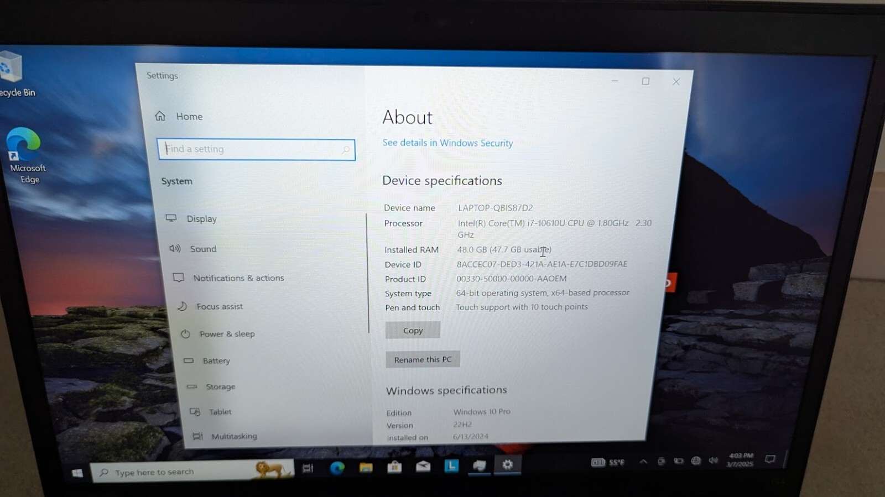Select the Device ID value text
885x497 pixels.
[542, 264]
